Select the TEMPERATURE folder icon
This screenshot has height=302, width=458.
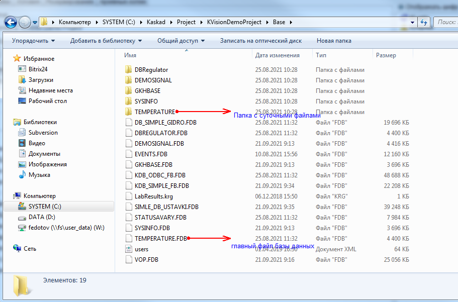click(x=128, y=112)
